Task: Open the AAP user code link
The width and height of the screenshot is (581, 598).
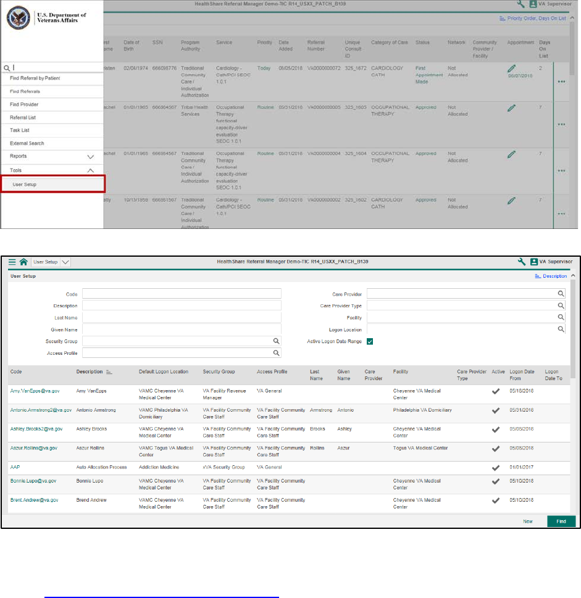Action: (15, 467)
